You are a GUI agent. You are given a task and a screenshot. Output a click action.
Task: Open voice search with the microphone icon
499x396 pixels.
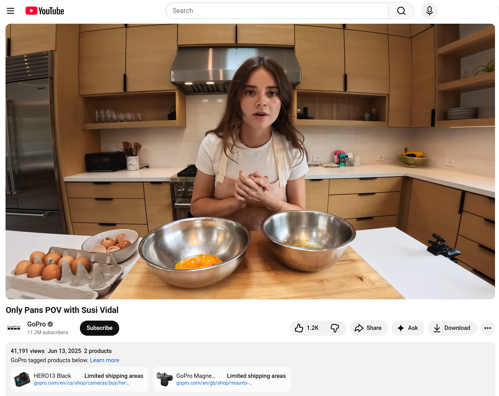(x=429, y=11)
